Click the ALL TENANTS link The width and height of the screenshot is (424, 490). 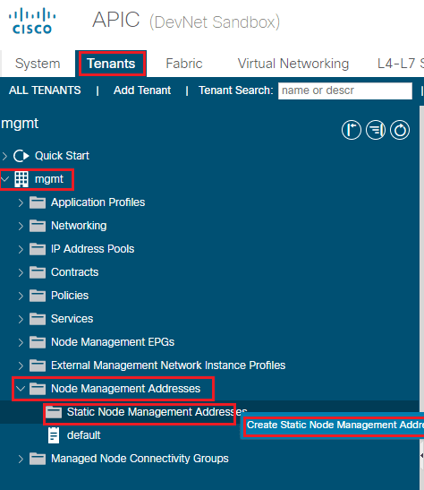pos(45,90)
